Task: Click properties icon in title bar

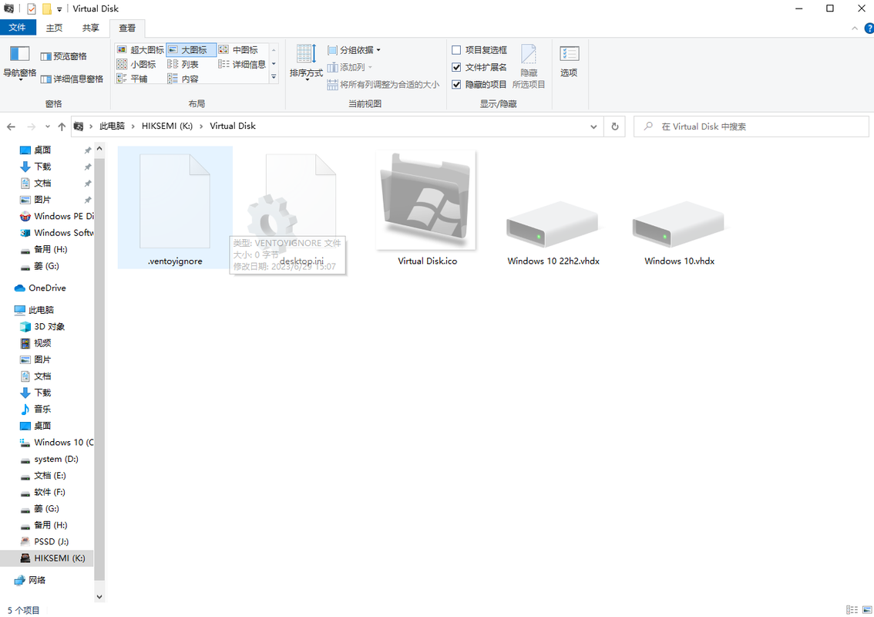Action: [x=32, y=9]
